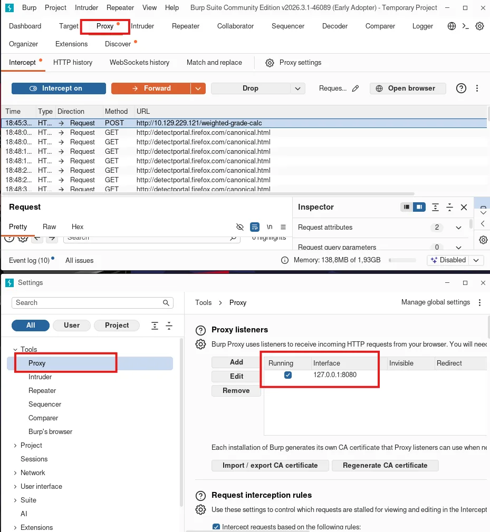
Task: Click the pencil edit icon beside Reques...
Action: click(x=356, y=88)
